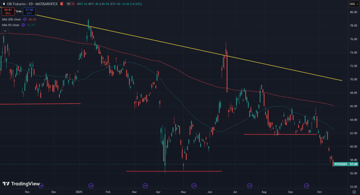Click the SMA 50 refresh icon
This screenshot has height=195, width=360.
[23, 25]
